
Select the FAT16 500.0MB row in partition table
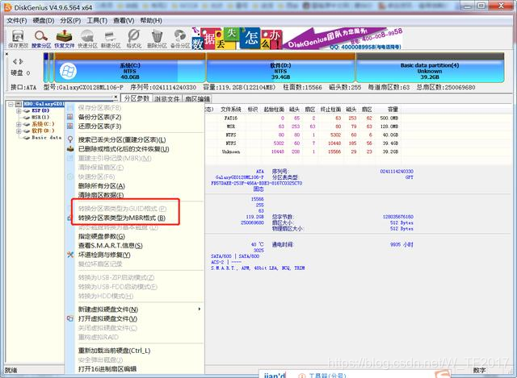click(303, 118)
